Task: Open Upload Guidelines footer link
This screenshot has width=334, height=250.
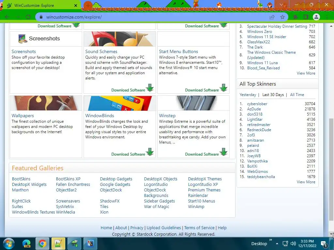Action: point(164,228)
